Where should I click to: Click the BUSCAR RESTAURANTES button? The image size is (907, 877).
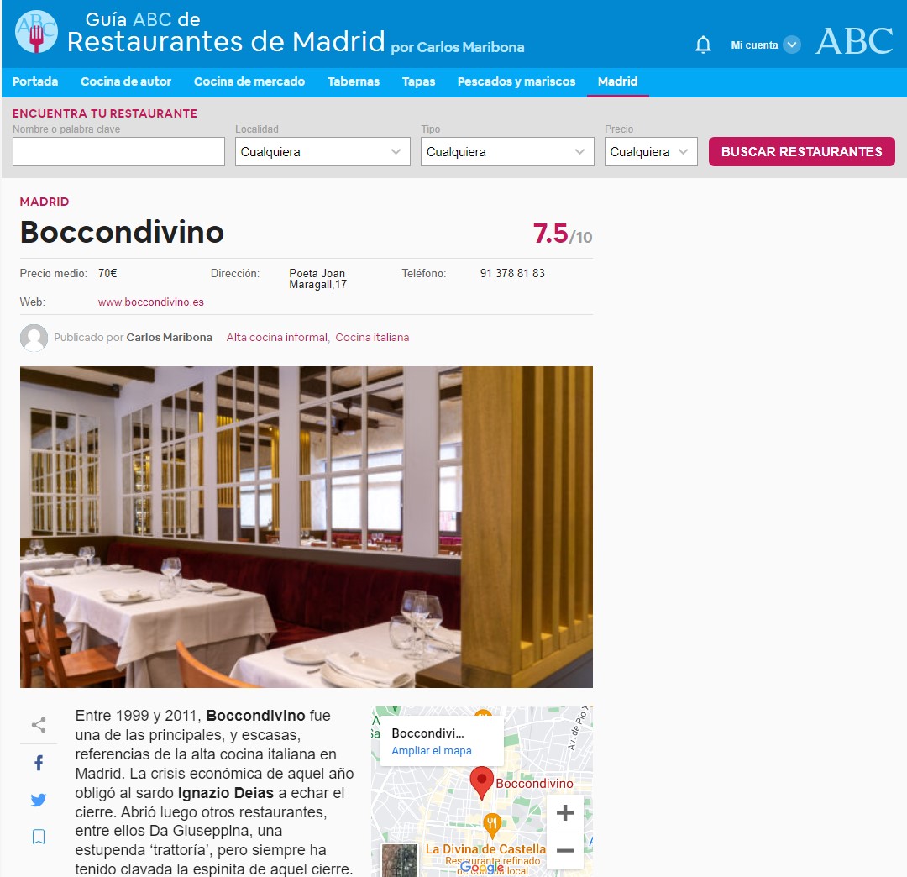click(802, 151)
